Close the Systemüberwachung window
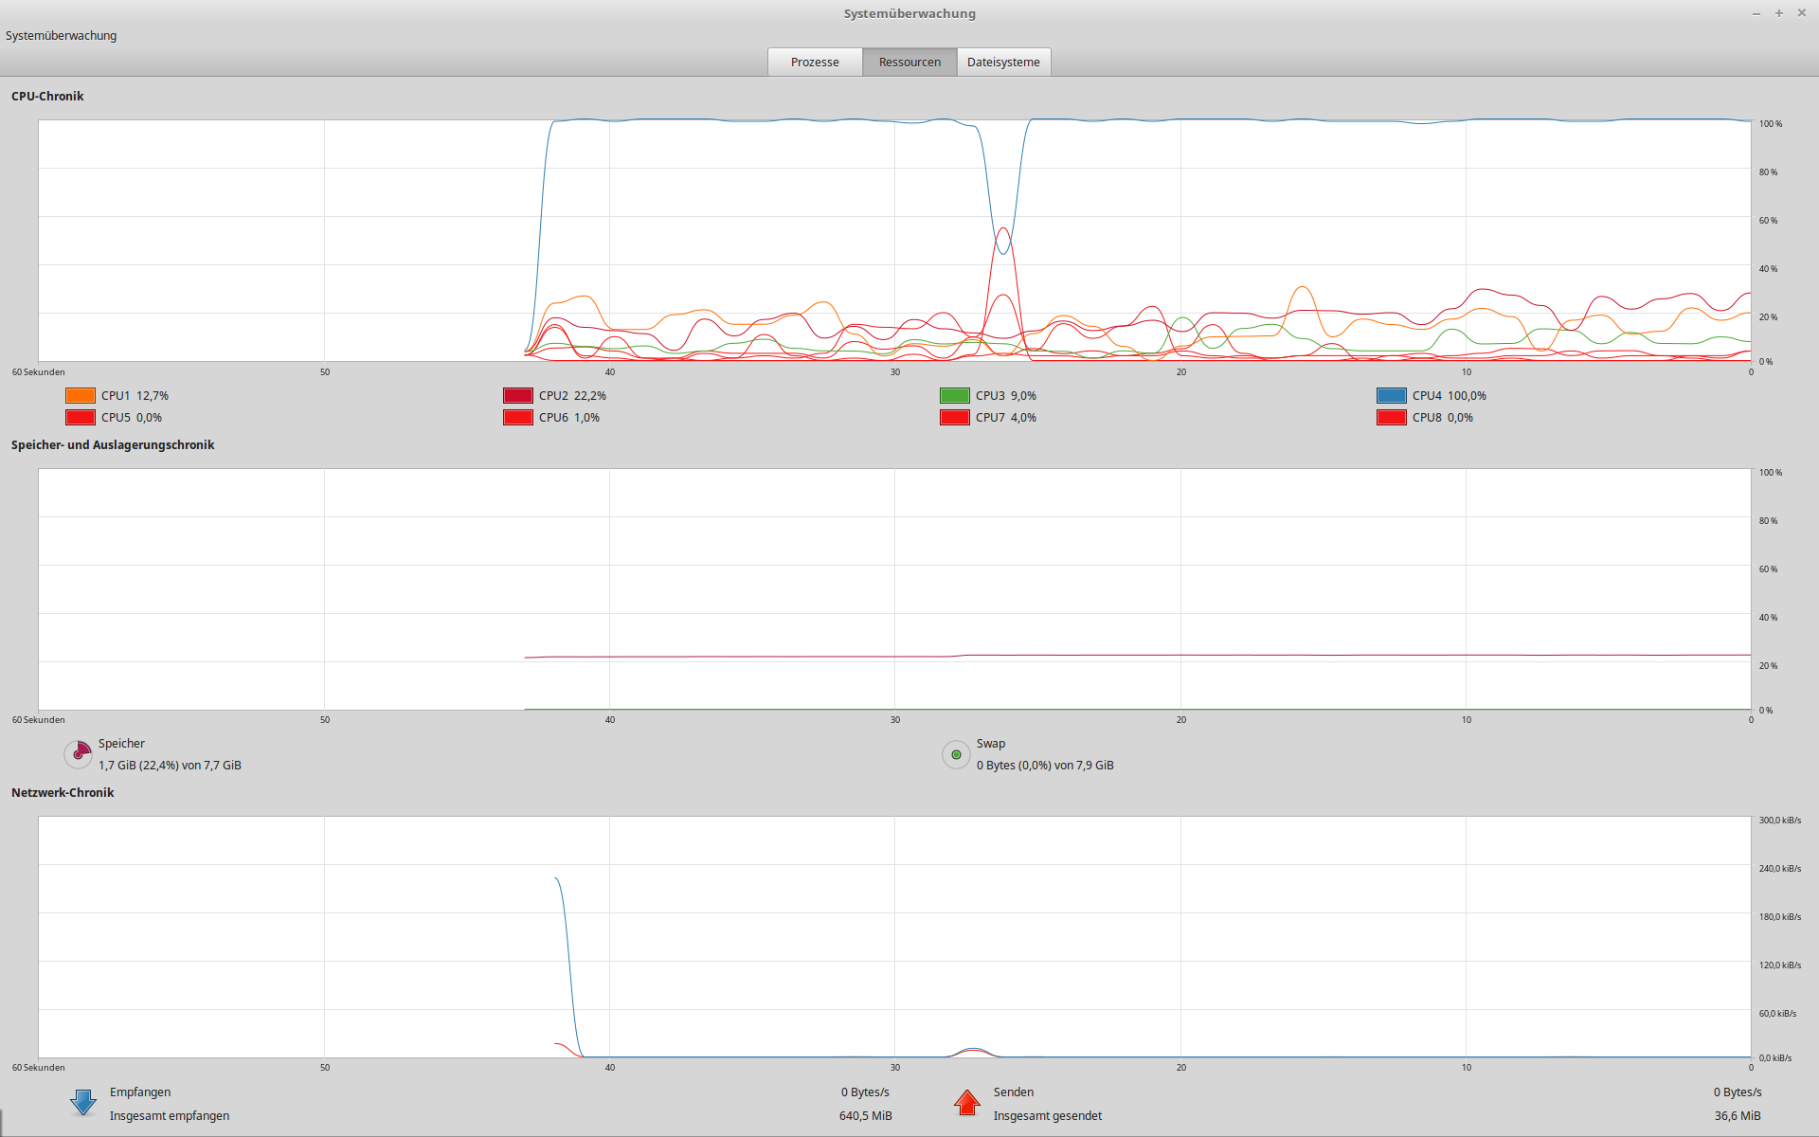 coord(1802,13)
